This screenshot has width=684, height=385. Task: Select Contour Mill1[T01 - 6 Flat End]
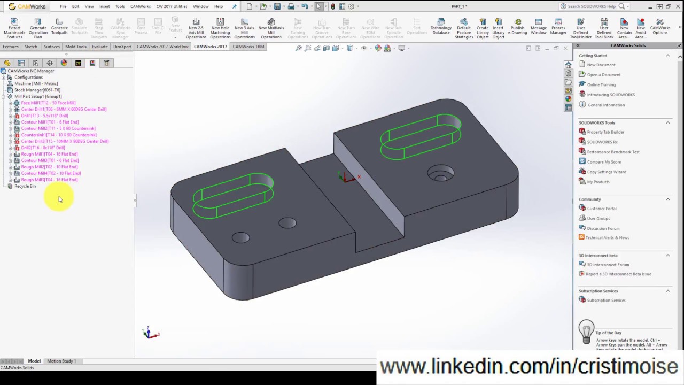[50, 122]
